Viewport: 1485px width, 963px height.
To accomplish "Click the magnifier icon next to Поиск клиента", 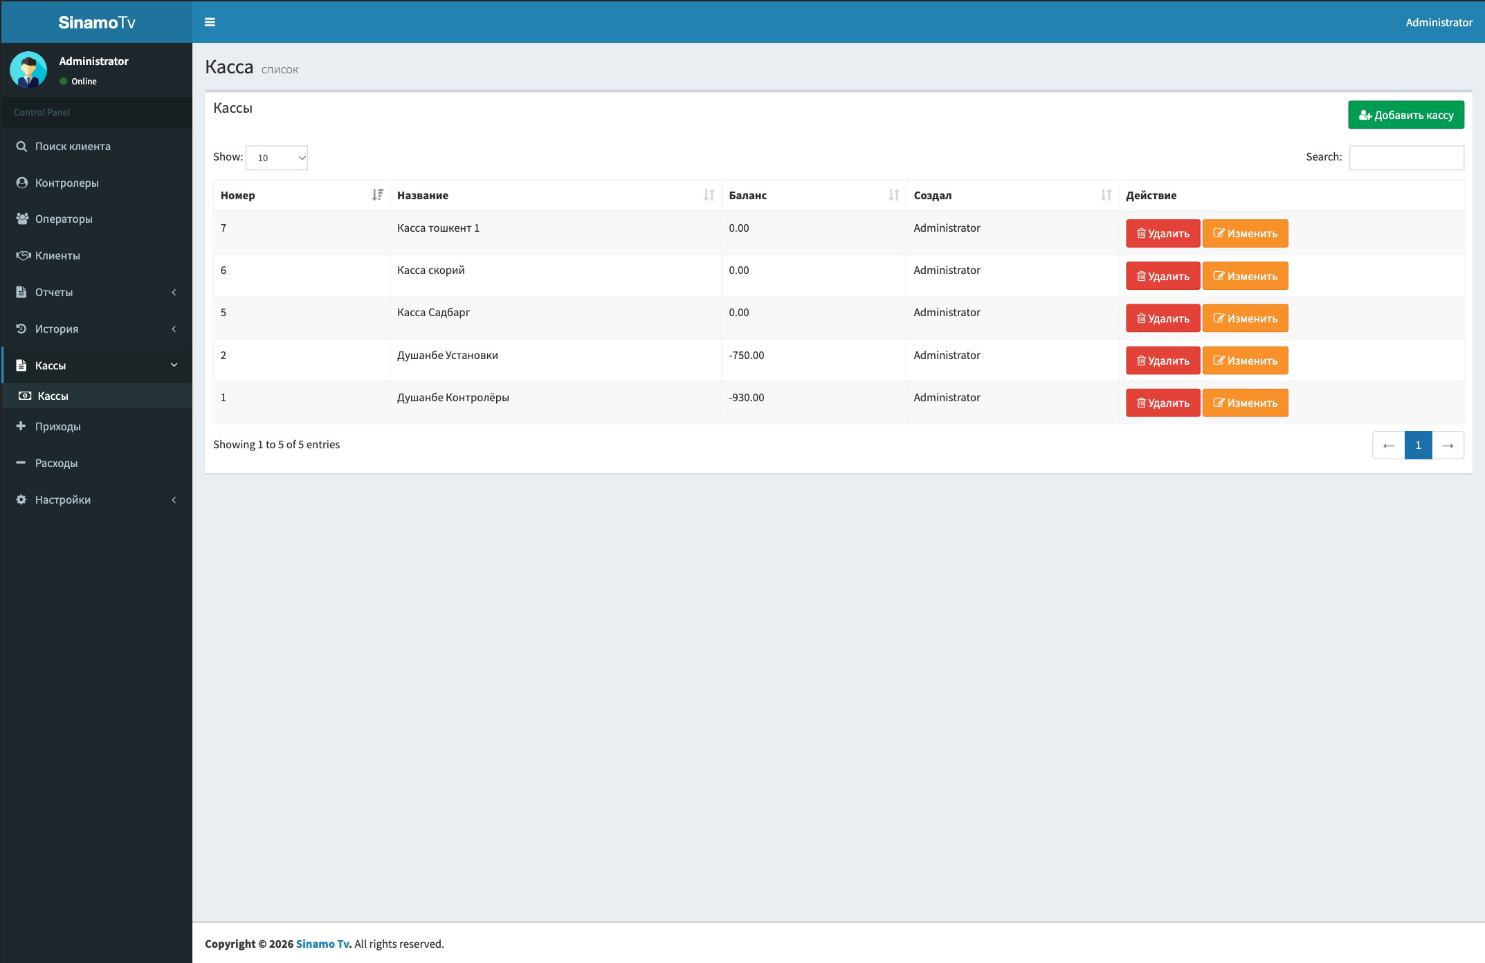I will tap(21, 146).
